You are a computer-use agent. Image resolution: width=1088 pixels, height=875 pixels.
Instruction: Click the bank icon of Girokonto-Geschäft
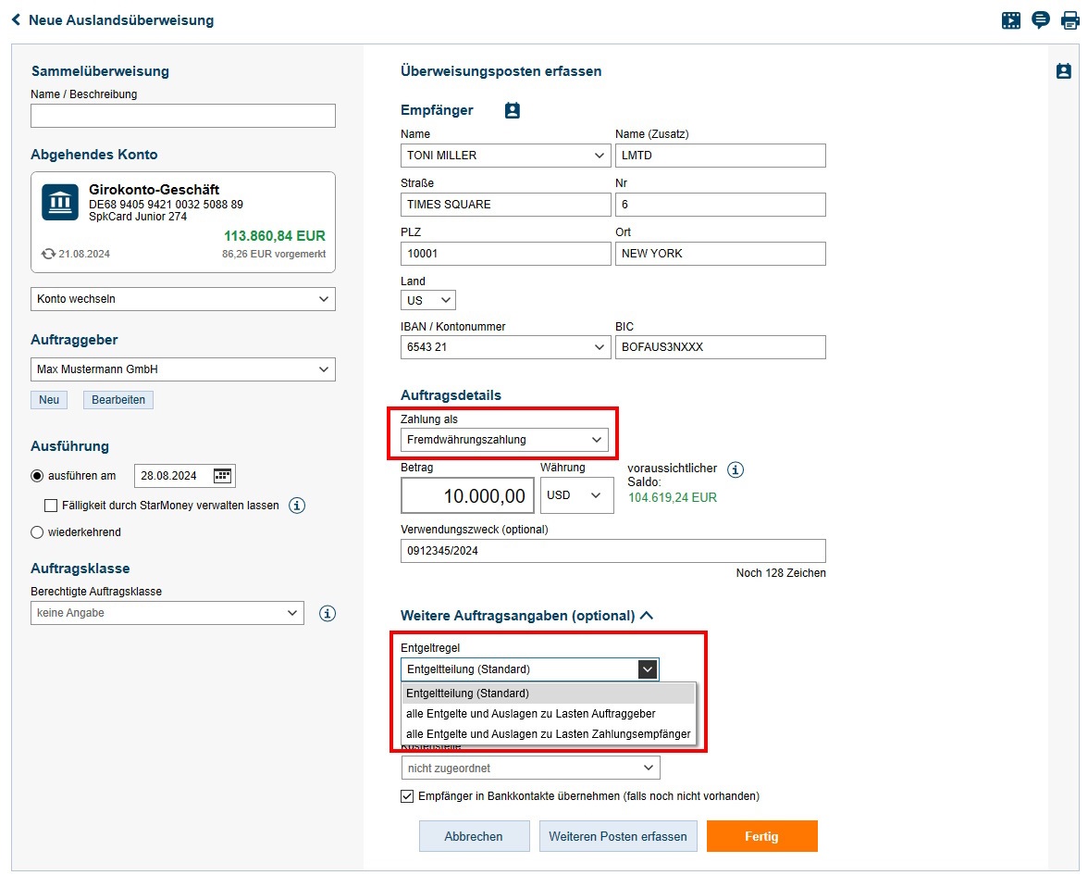point(59,202)
